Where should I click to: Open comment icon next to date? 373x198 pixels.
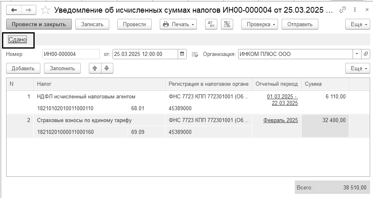(195, 55)
